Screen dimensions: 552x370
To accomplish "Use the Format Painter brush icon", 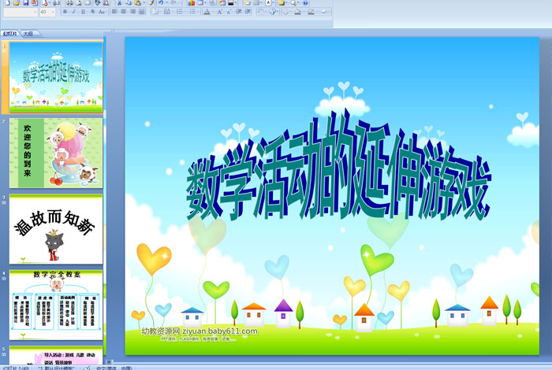I will 151,3.
